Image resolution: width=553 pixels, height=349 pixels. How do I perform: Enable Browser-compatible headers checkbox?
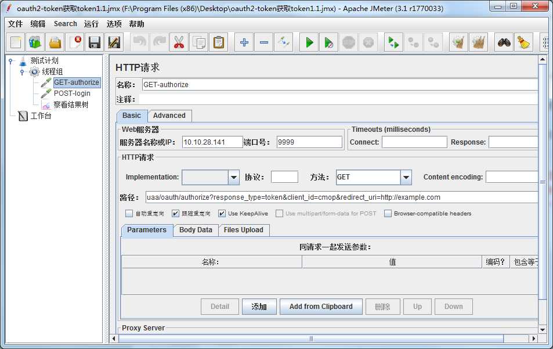pyautogui.click(x=388, y=214)
